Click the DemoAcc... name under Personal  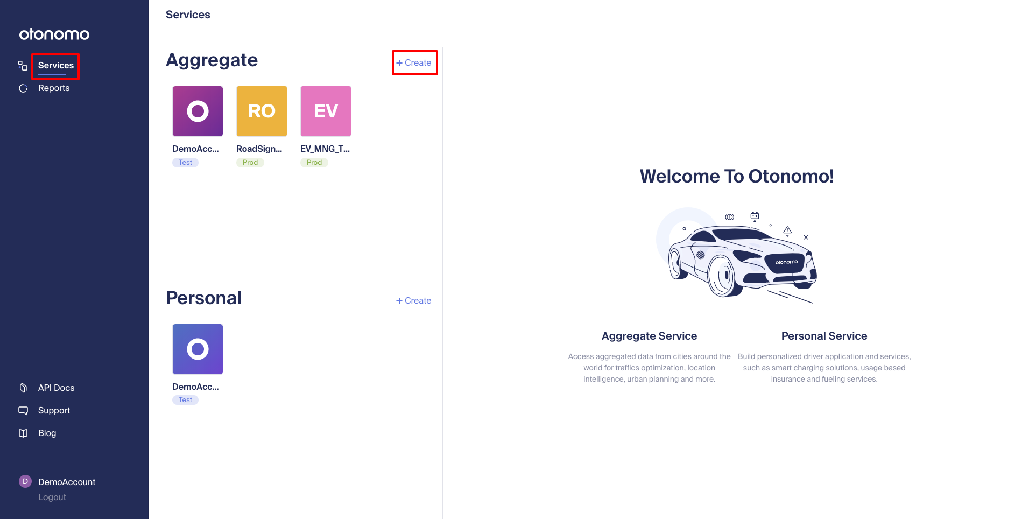tap(195, 387)
